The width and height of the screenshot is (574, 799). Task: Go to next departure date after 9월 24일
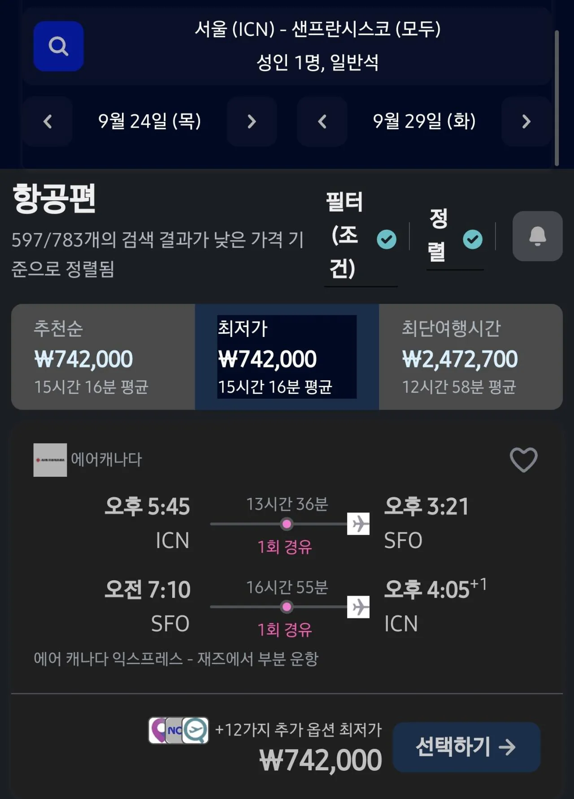252,121
